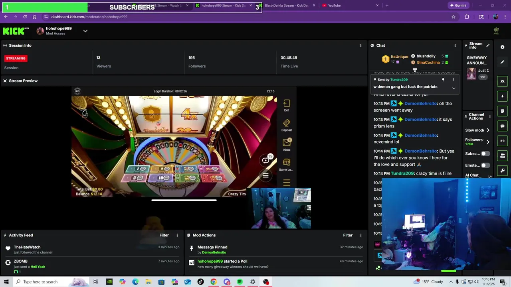Viewport: 511px width, 287px height.
Task: Click ItsUnique in chat leaderboard
Action: (399, 57)
